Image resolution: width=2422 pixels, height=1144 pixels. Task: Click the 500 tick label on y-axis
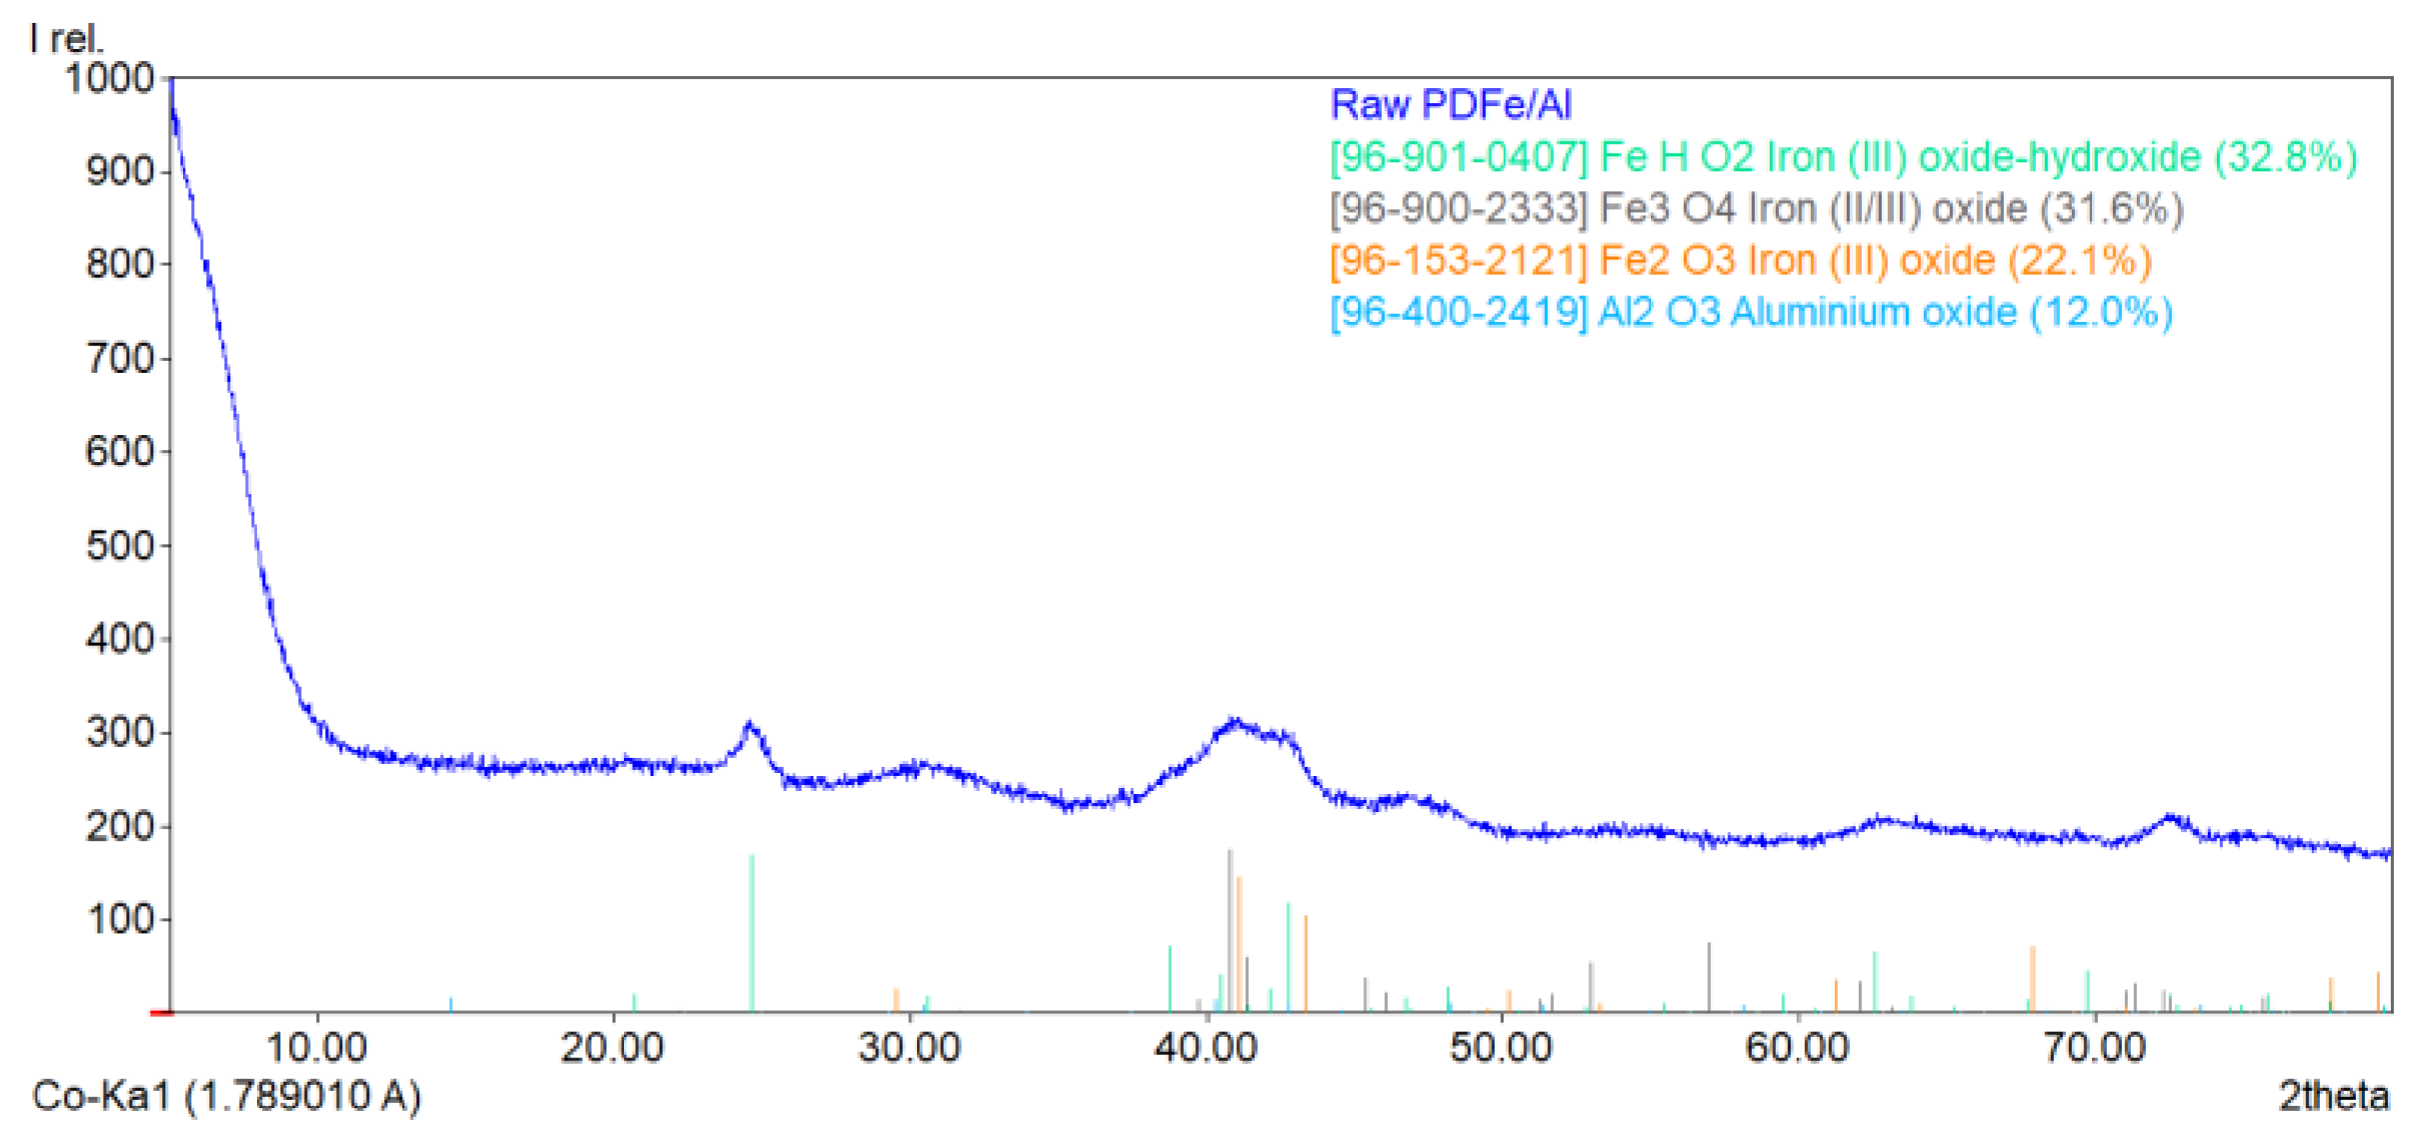[x=119, y=545]
